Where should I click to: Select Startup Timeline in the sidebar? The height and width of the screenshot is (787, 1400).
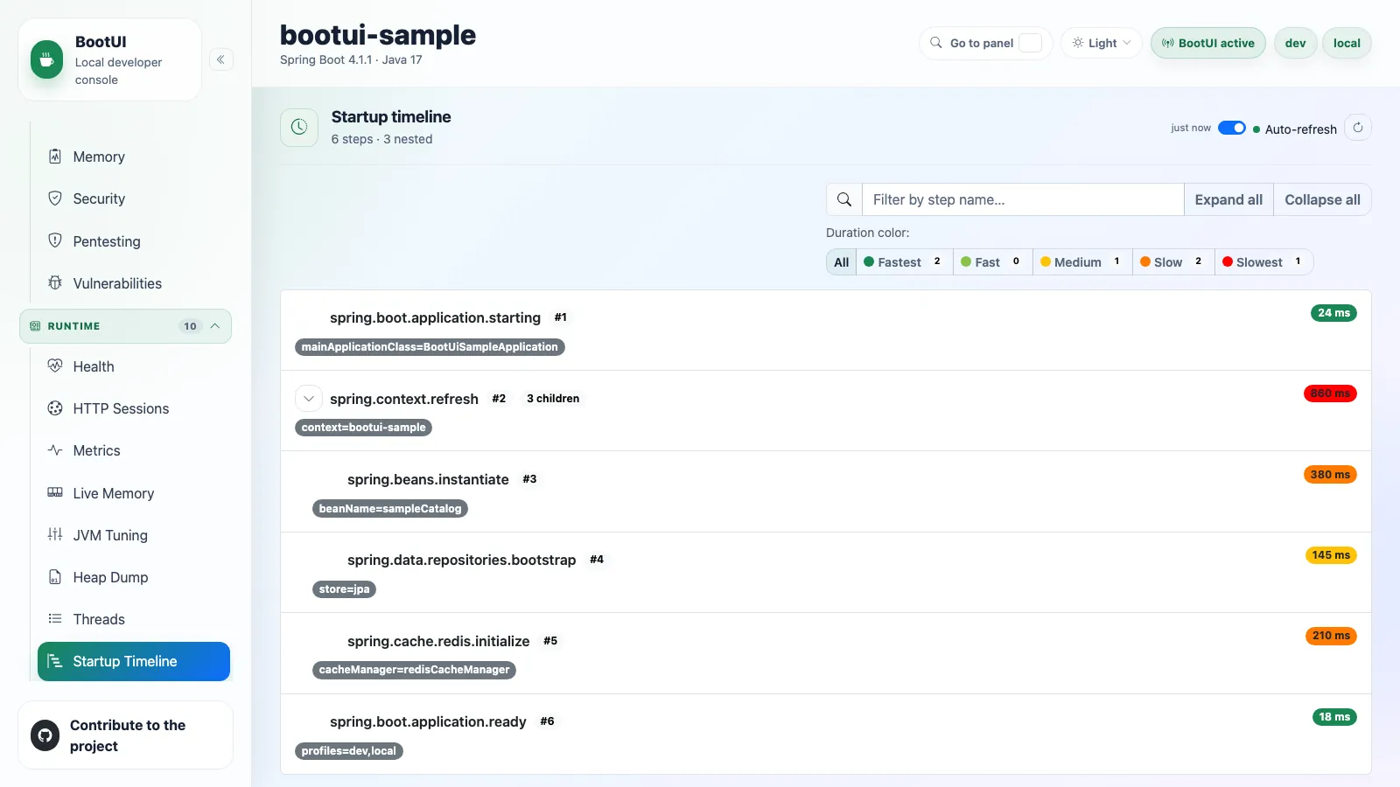tap(134, 661)
